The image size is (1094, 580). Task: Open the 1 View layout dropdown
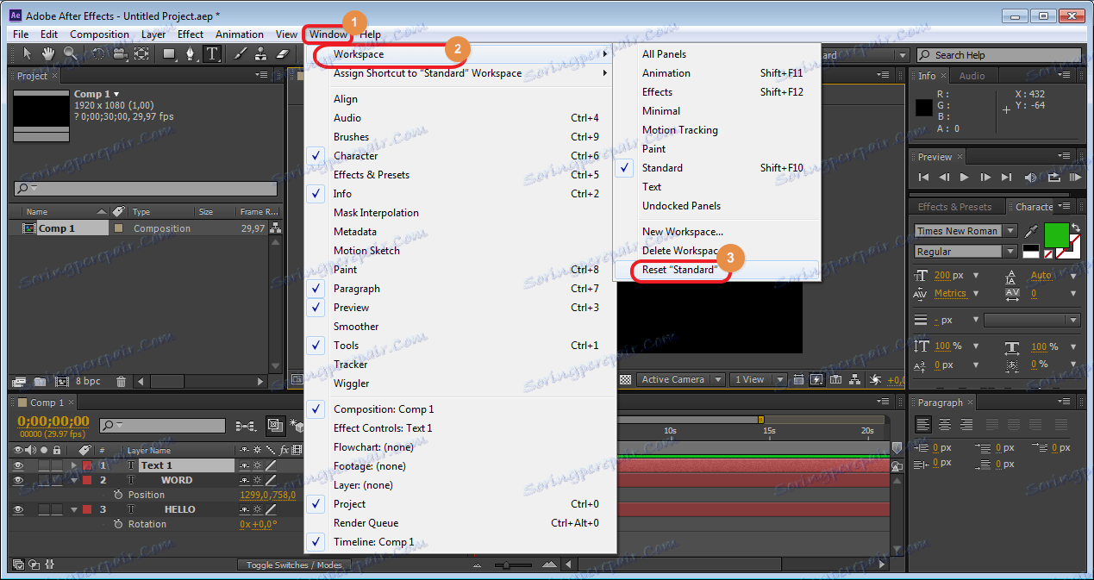click(758, 379)
